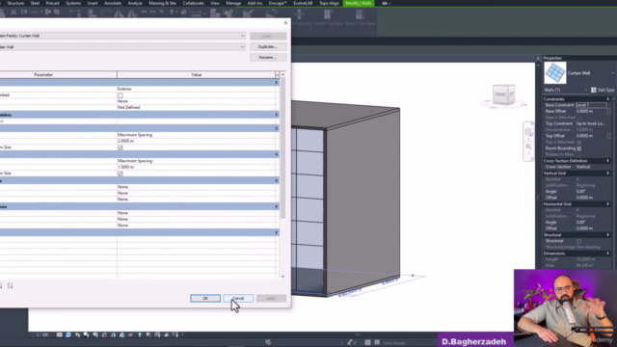Toggle the Structural checkbox in Properties
The height and width of the screenshot is (347, 617).
coord(578,241)
